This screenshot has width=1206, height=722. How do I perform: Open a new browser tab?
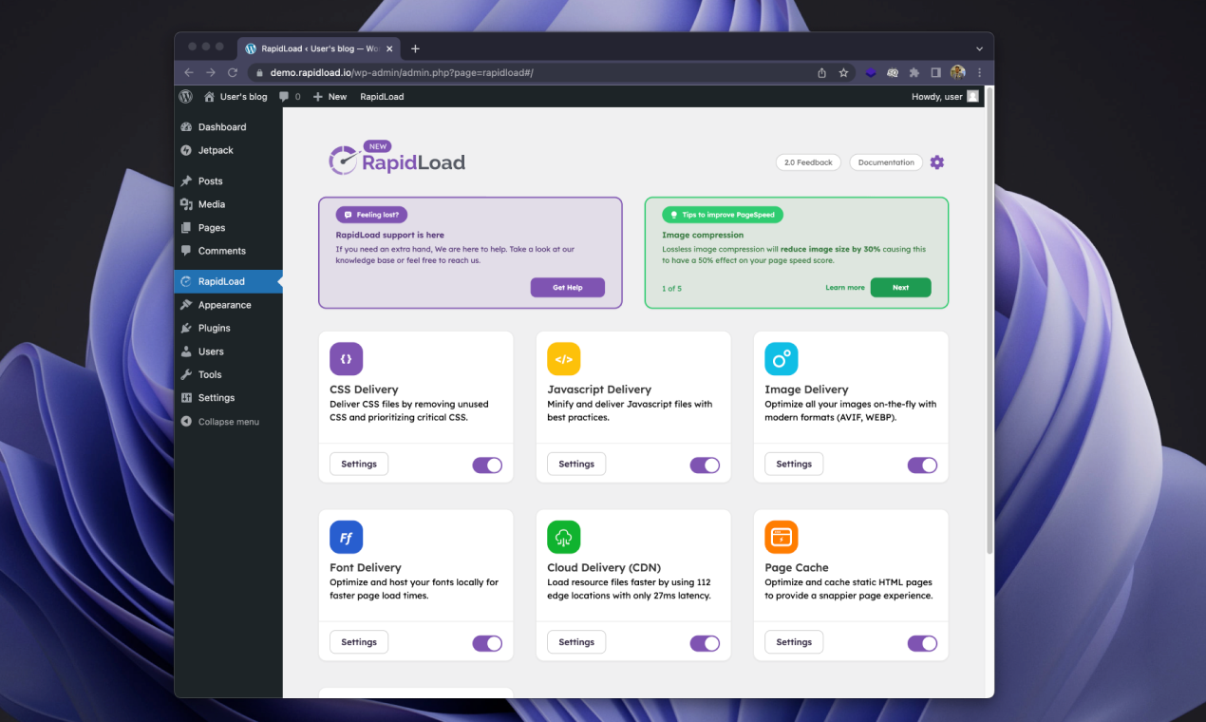tap(415, 48)
